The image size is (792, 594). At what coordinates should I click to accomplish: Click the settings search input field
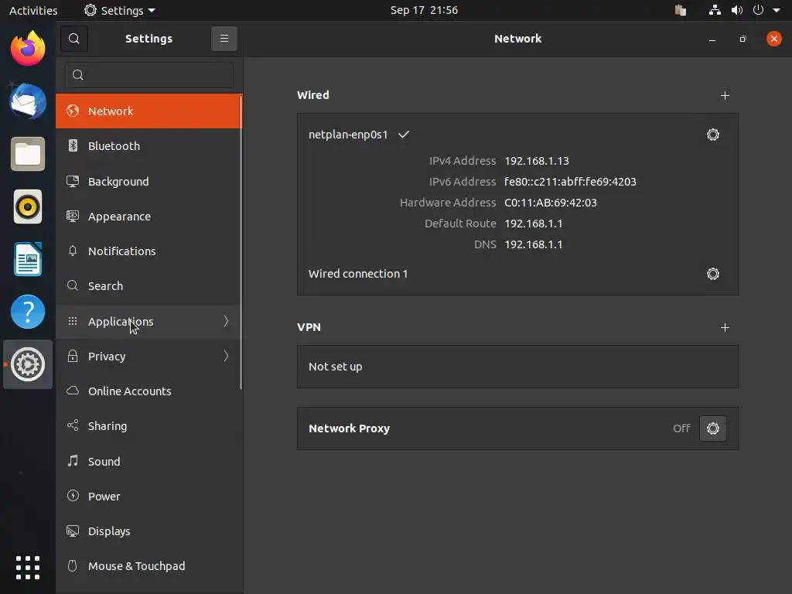tap(149, 75)
